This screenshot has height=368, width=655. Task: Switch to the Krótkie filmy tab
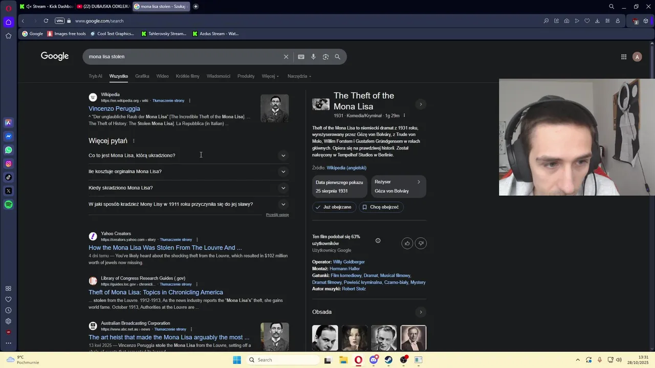coord(188,76)
